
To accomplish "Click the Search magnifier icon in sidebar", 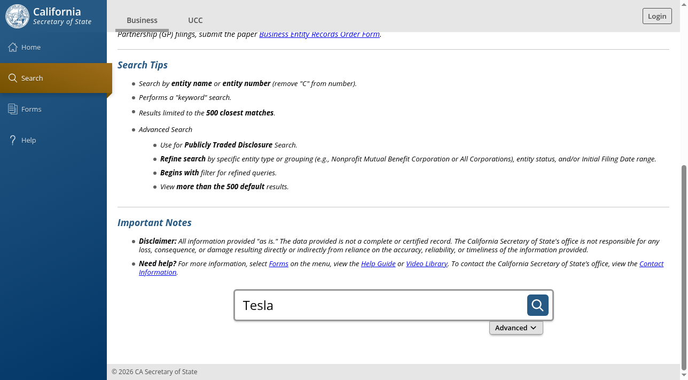I will pyautogui.click(x=13, y=78).
